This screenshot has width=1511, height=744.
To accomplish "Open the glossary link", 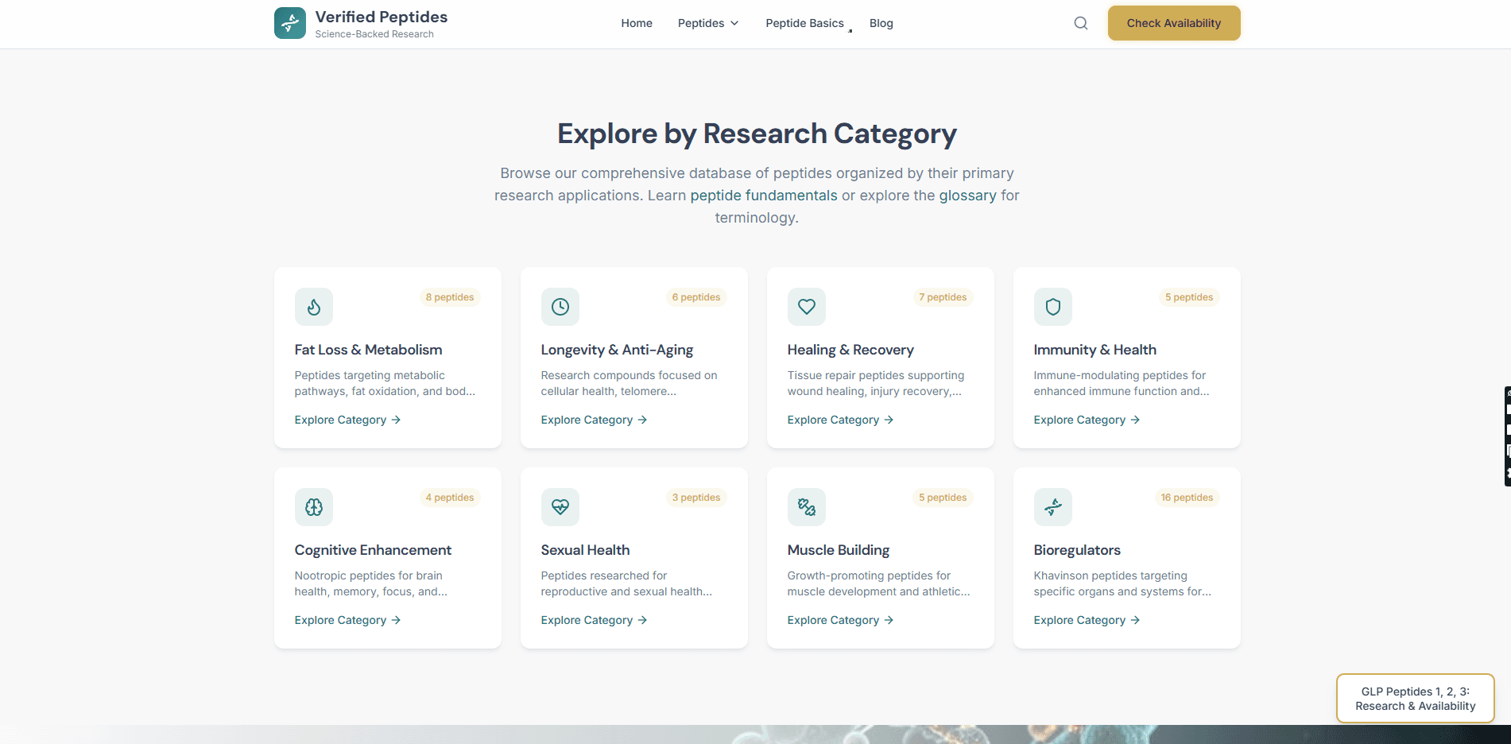I will pyautogui.click(x=968, y=195).
